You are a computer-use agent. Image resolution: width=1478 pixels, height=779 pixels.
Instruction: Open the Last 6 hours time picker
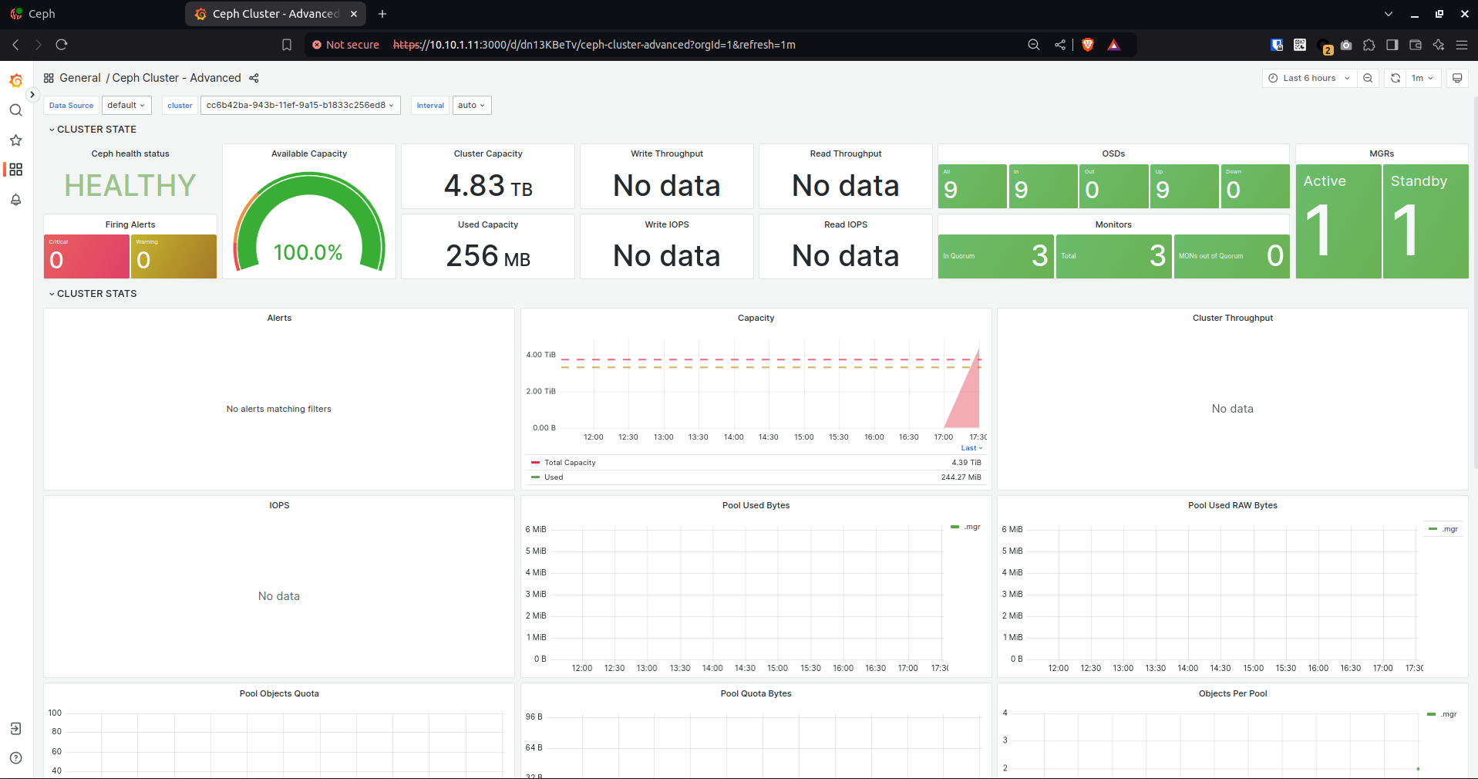(1309, 78)
